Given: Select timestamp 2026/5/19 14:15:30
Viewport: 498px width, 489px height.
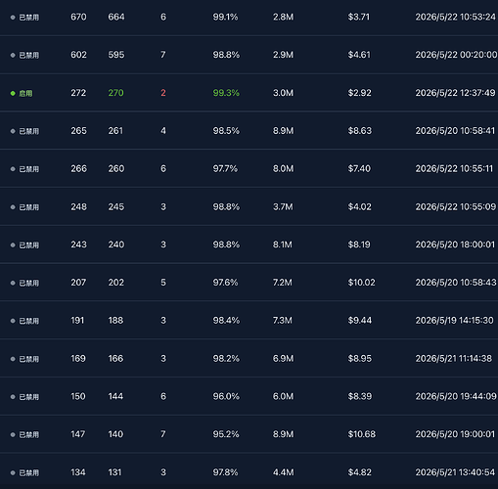Looking at the screenshot, I should (x=454, y=321).
